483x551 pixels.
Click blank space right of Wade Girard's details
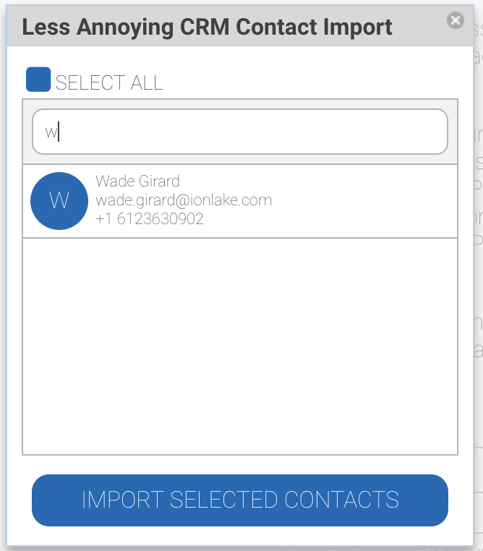click(x=362, y=201)
